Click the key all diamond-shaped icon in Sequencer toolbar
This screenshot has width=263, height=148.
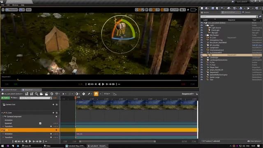[77, 94]
